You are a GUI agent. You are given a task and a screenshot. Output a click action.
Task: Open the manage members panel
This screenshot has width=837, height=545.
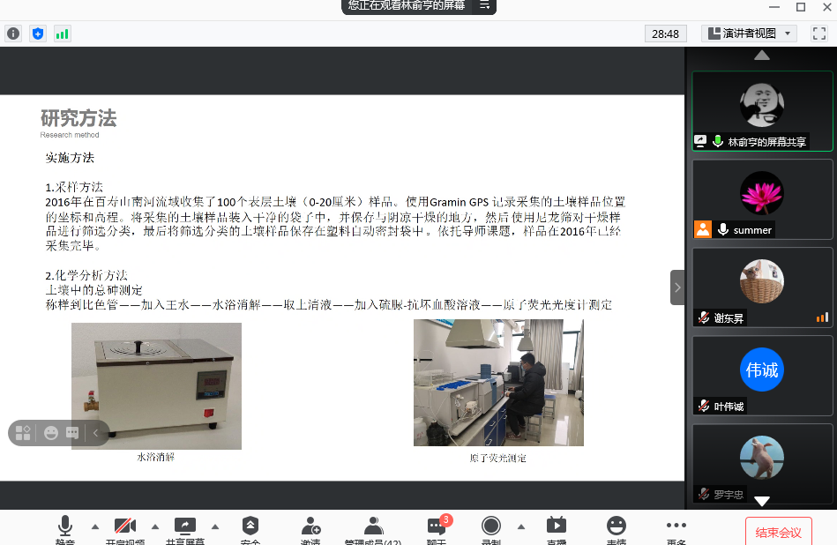click(x=373, y=527)
